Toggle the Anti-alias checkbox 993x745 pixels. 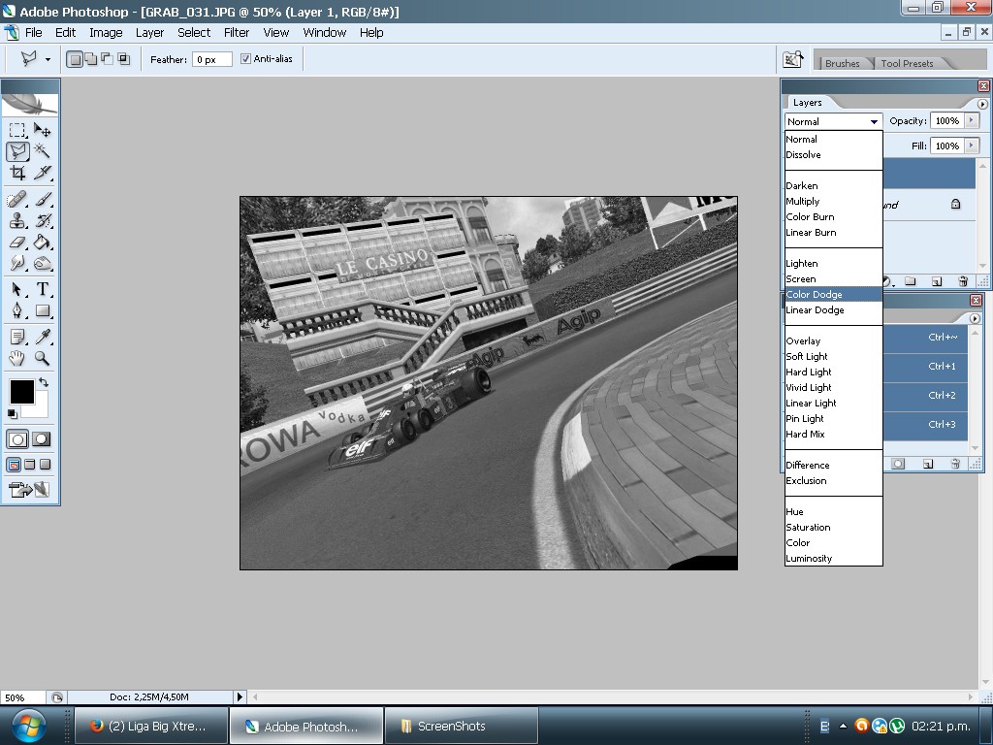point(245,59)
